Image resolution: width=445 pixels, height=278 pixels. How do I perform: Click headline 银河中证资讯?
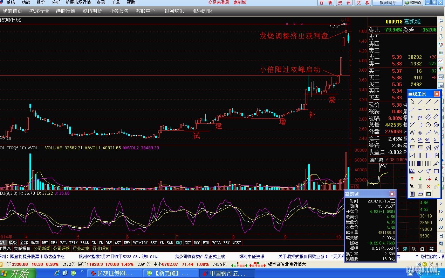tap(252, 256)
